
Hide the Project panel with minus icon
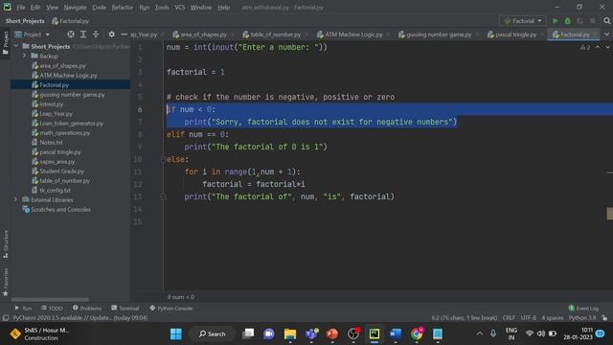click(x=124, y=34)
